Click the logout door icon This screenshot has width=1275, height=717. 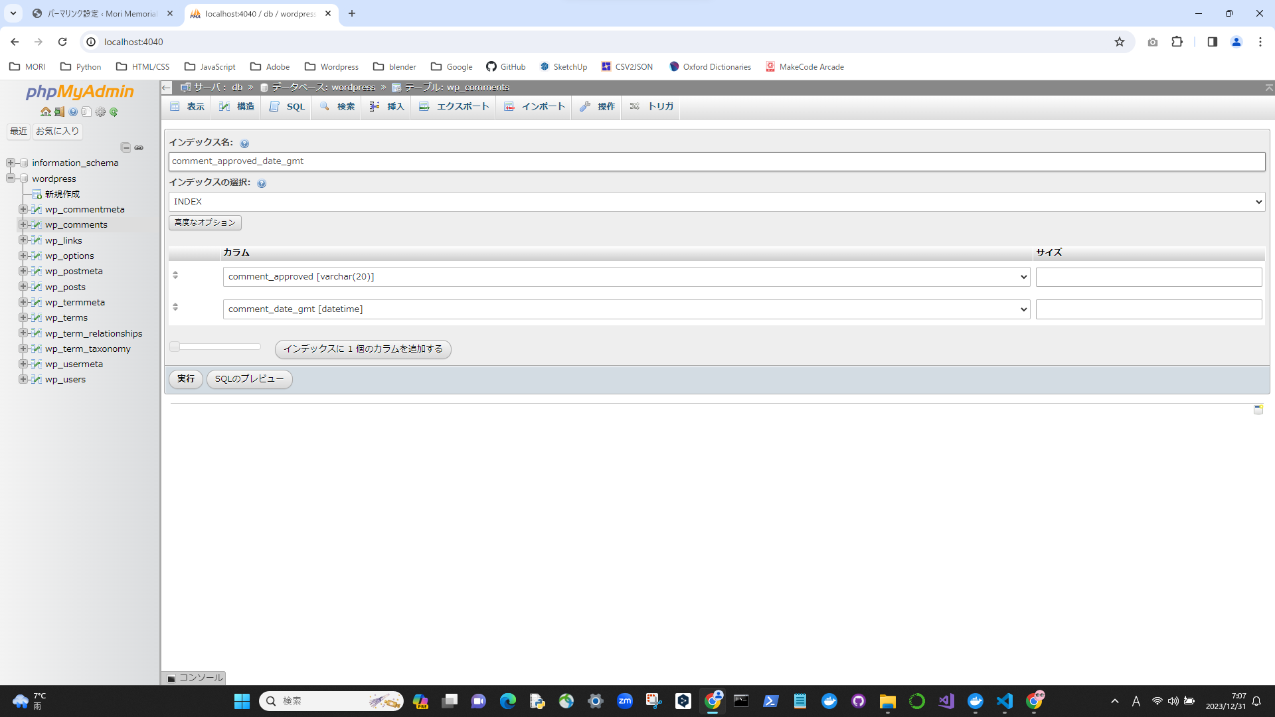[59, 112]
